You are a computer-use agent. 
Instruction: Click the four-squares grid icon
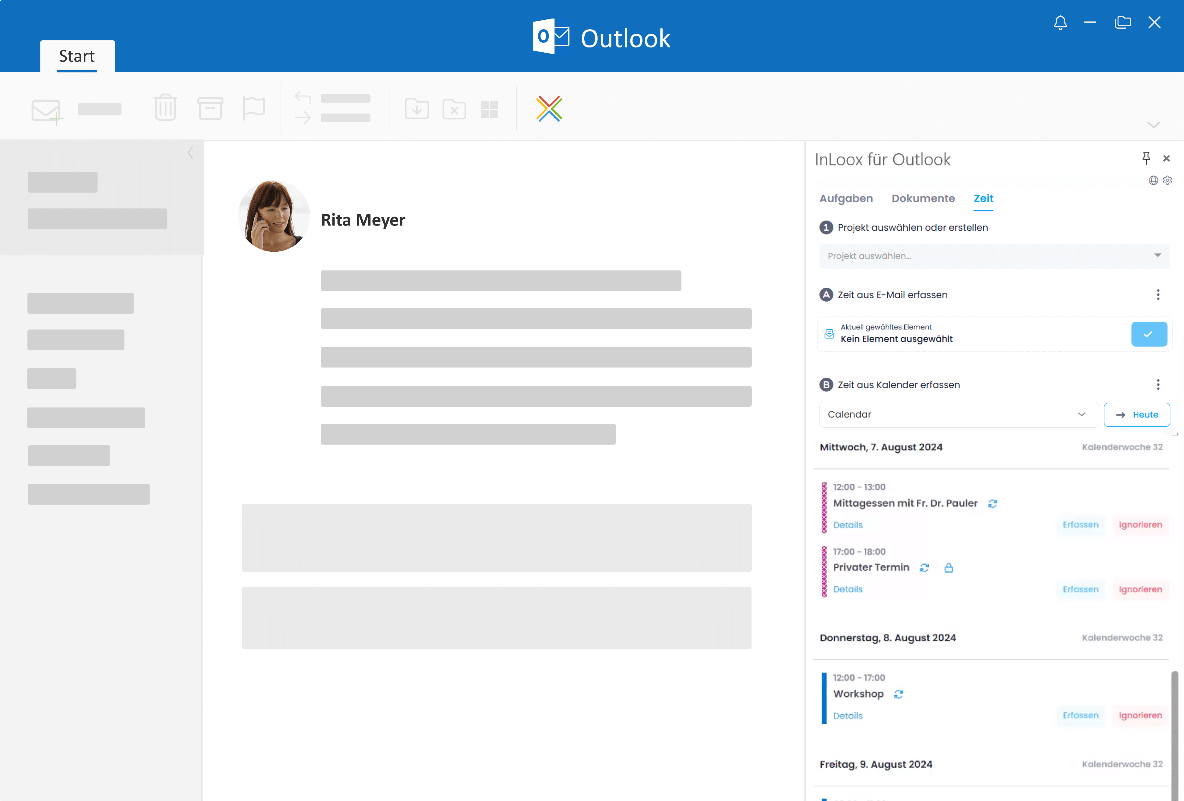[x=490, y=109]
